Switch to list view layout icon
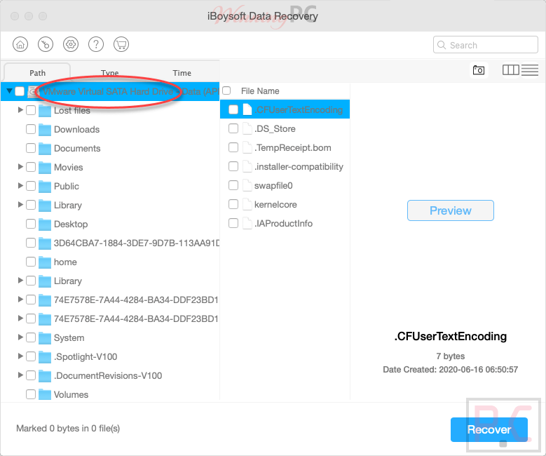The width and height of the screenshot is (546, 456). tap(530, 69)
